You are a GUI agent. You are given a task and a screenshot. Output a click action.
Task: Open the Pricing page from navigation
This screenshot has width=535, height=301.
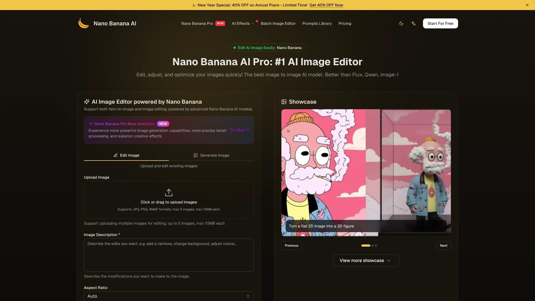[345, 23]
